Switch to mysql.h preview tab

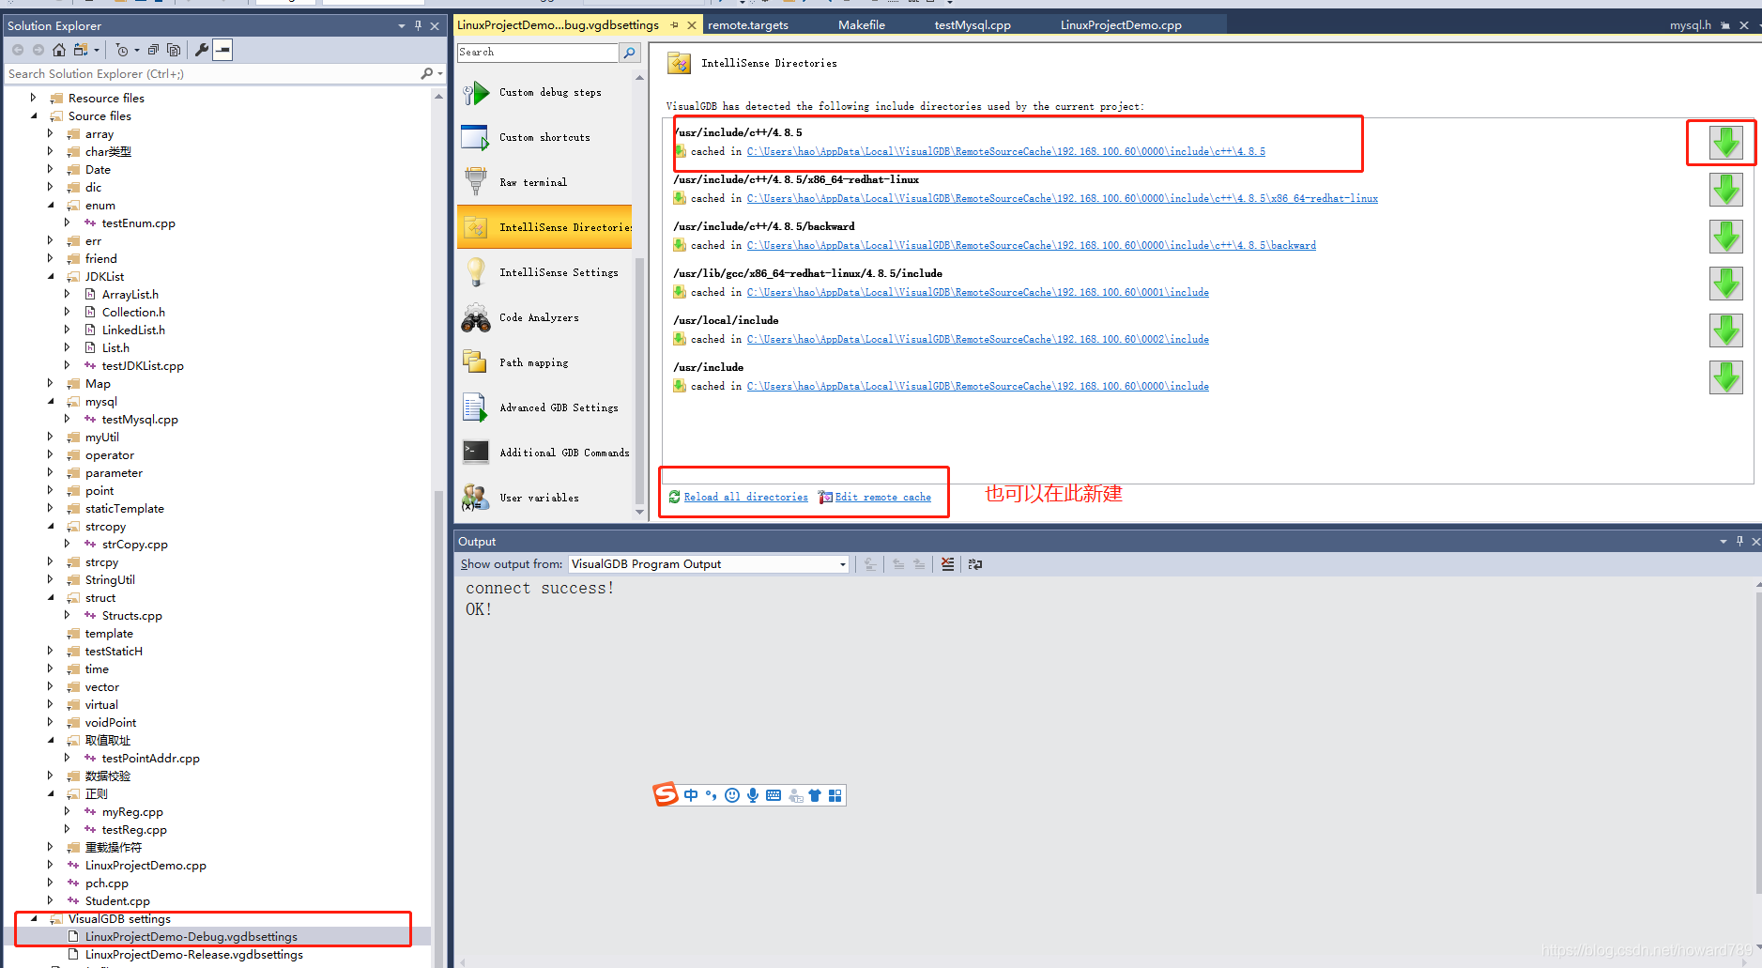(1690, 25)
